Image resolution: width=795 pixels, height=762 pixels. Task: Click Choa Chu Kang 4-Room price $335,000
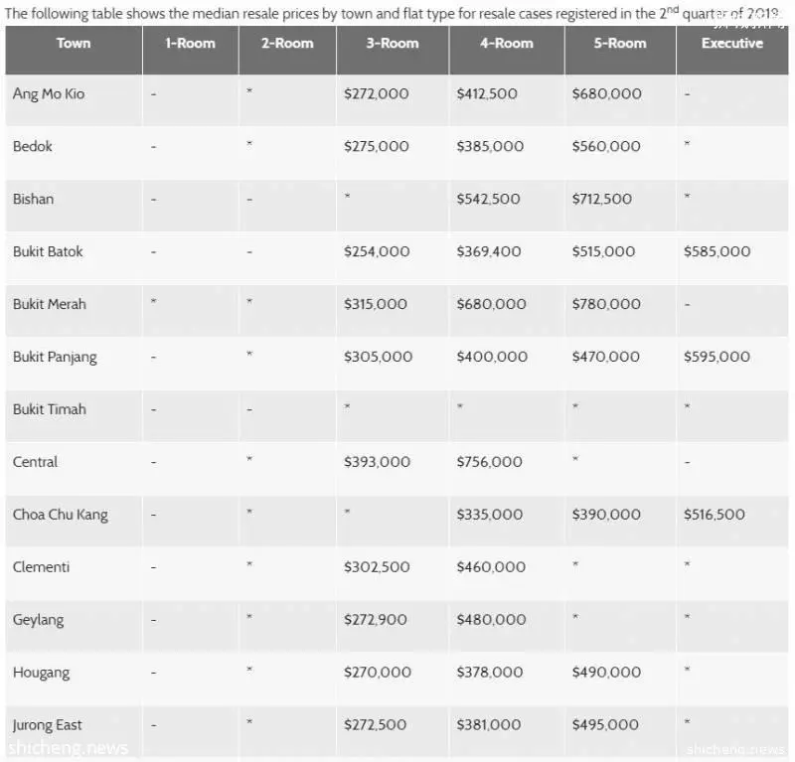[489, 515]
